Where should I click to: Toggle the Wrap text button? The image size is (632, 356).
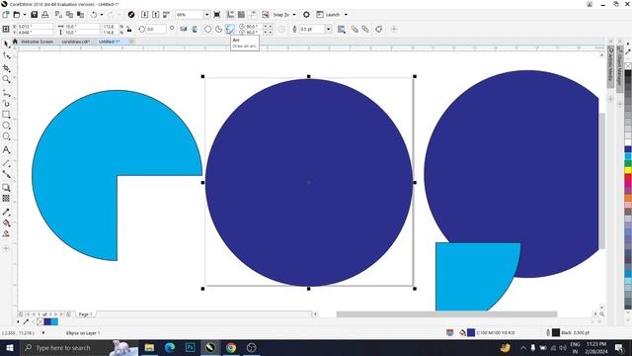pos(342,29)
